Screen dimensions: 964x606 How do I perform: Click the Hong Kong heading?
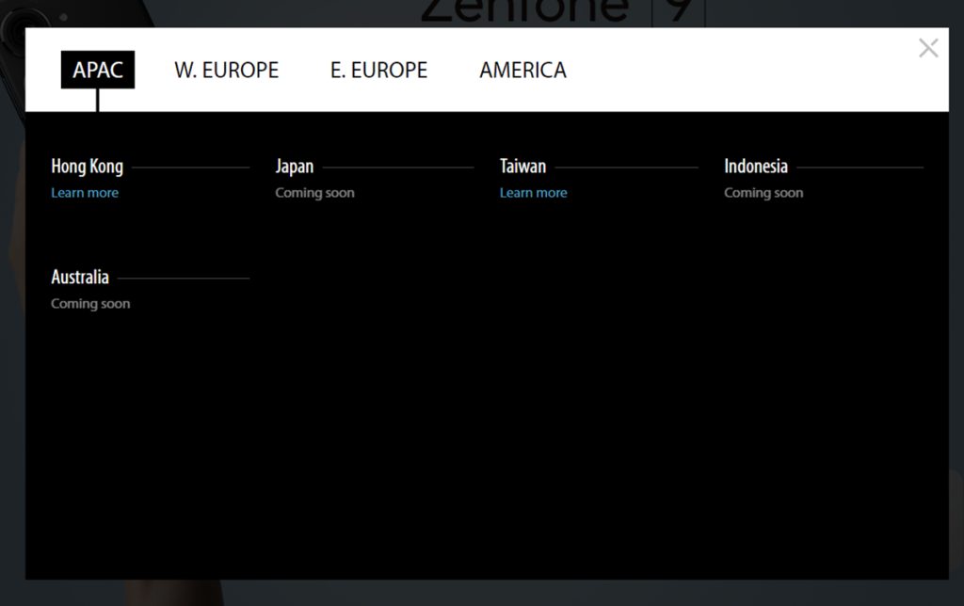pyautogui.click(x=88, y=167)
